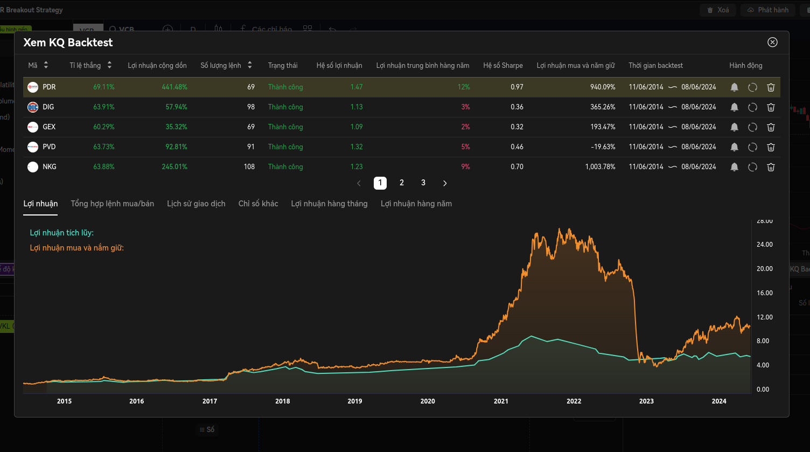The width and height of the screenshot is (810, 452).
Task: Click the Lợi nhuận trung bình hàng năm header
Action: (423, 65)
